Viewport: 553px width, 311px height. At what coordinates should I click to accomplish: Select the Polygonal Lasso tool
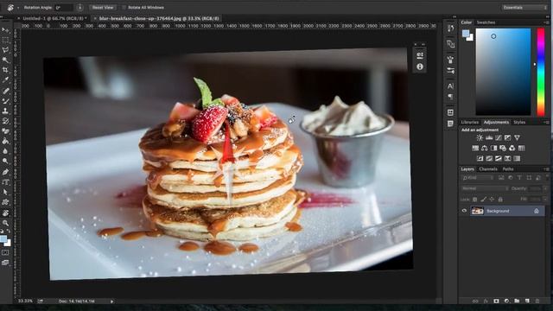[x=5, y=50]
